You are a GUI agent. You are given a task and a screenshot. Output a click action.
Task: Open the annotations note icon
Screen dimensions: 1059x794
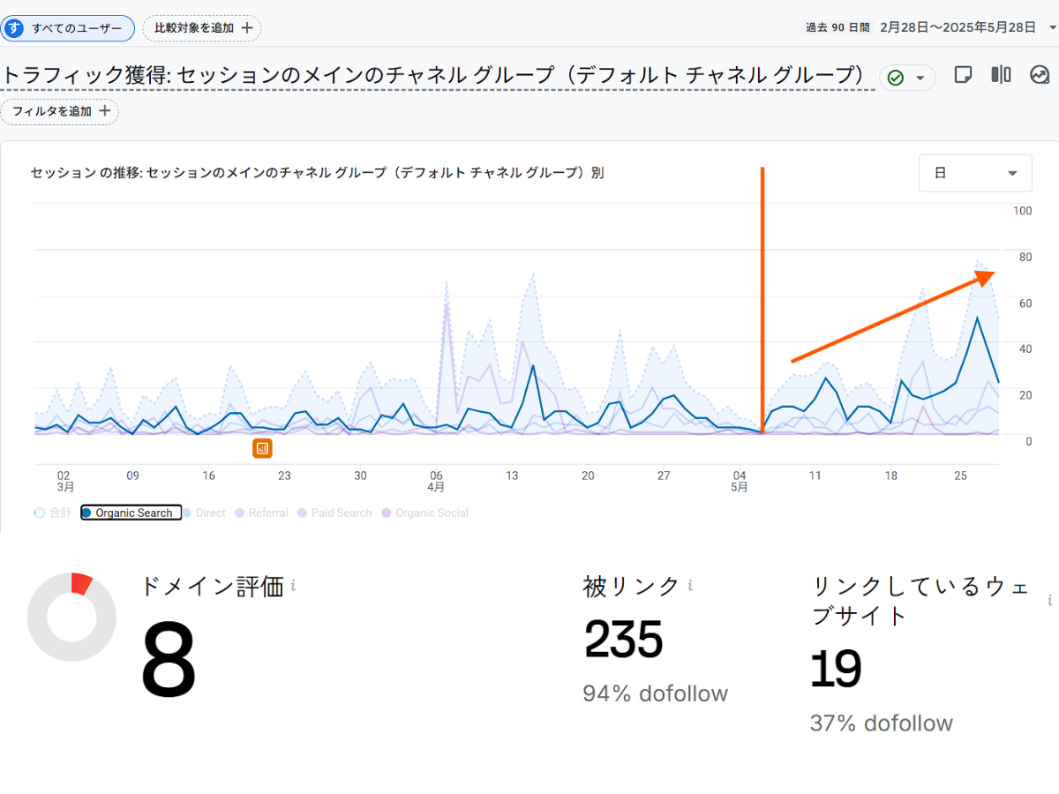[963, 75]
